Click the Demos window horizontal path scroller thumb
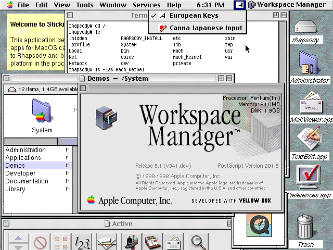This screenshot has width=333, height=250. pyautogui.click(x=68, y=142)
